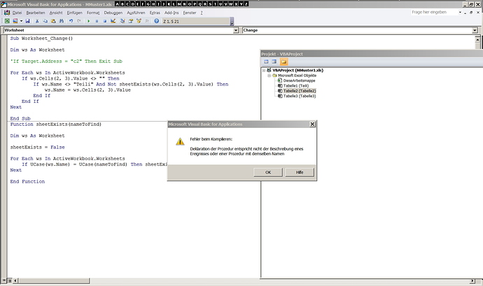Select Tabelle2 (Tabelle2) in project tree

(300, 91)
